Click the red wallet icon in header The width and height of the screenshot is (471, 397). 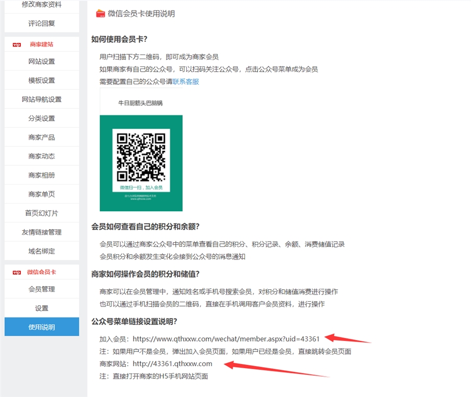click(x=100, y=14)
